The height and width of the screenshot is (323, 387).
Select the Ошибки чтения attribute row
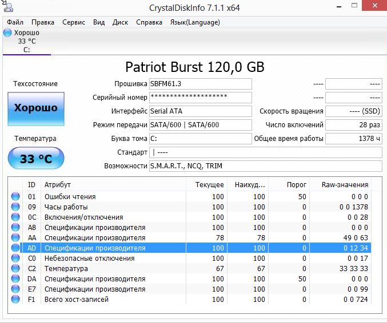190,197
